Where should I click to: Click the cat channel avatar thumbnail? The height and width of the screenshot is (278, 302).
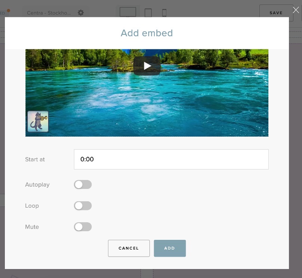tap(38, 122)
